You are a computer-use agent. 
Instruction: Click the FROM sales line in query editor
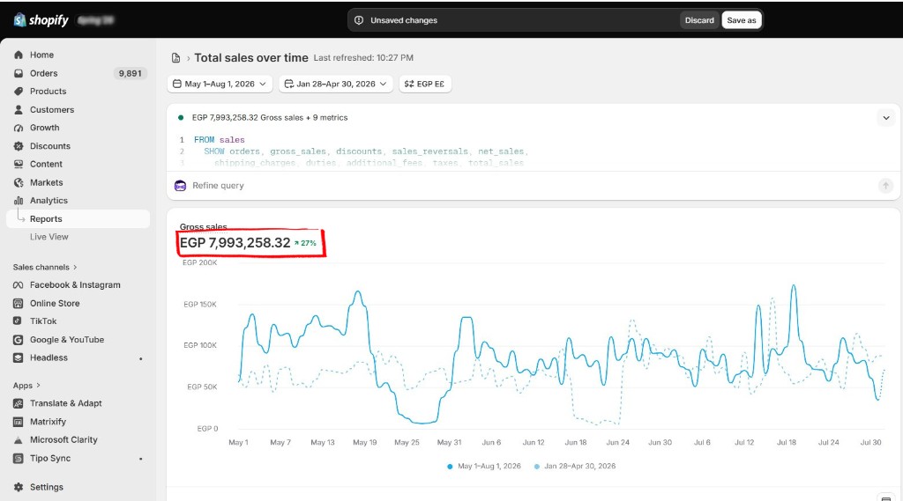click(x=220, y=140)
